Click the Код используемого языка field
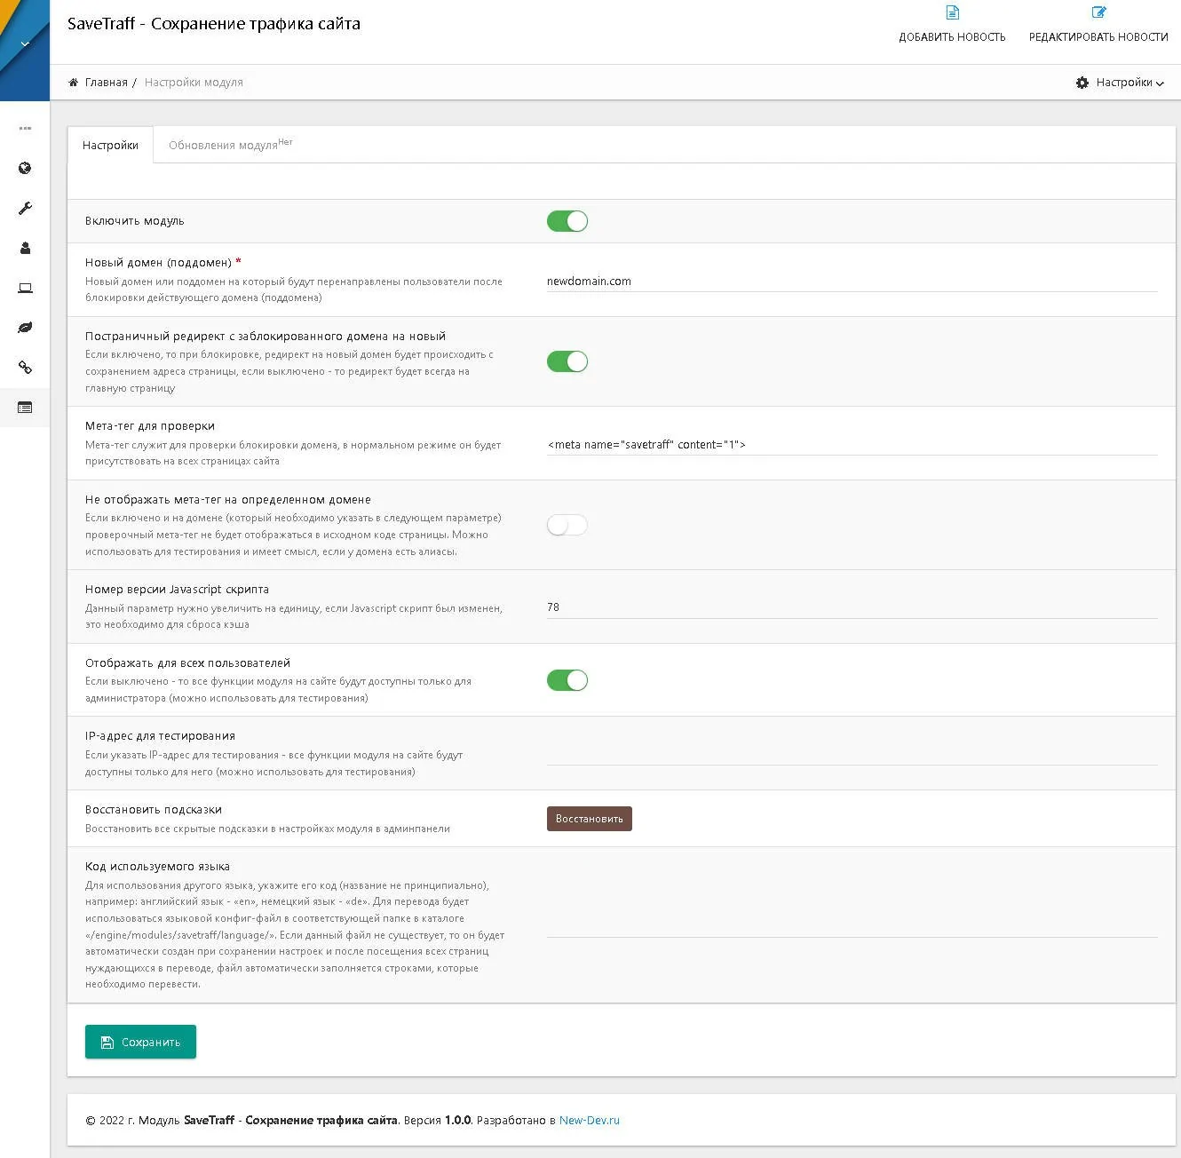Screen dimensions: 1181x1158 852,925
